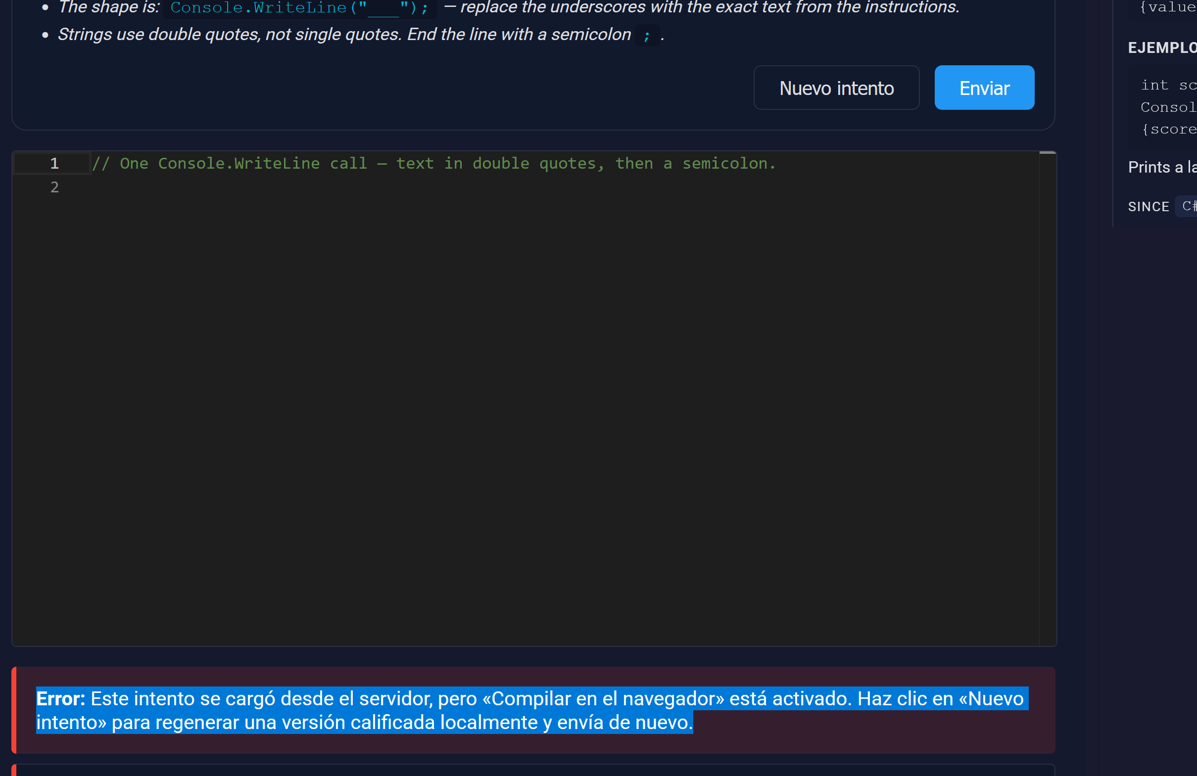1197x776 pixels.
Task: Click the 'Prints a' description in side panel
Action: tap(1162, 167)
